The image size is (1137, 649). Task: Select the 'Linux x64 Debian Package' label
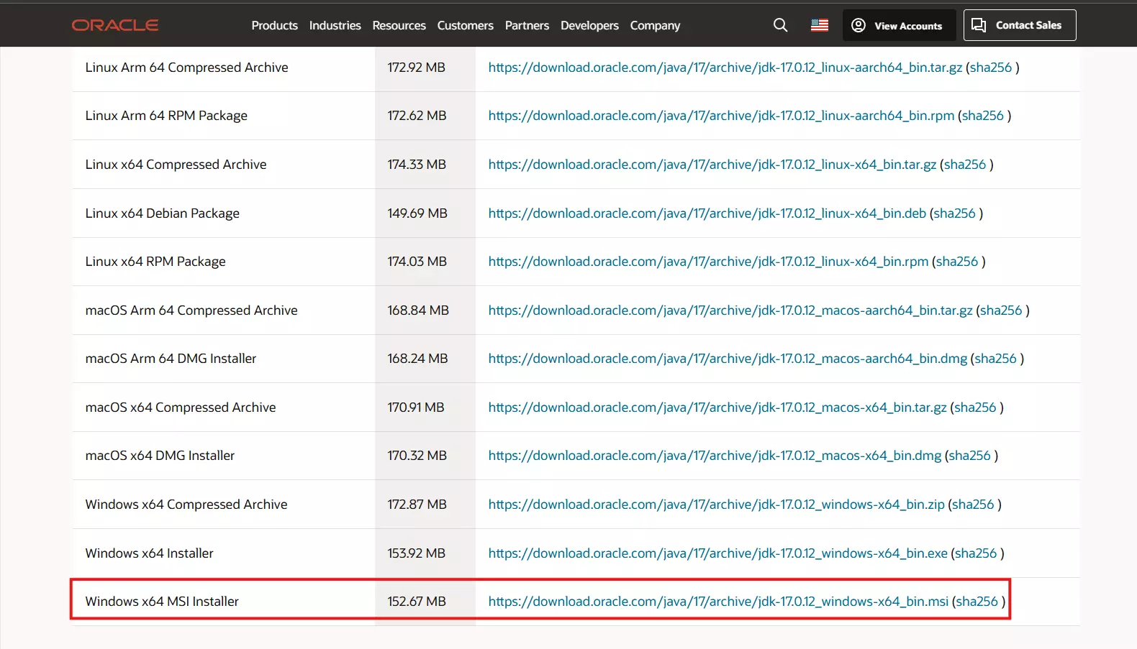(162, 213)
